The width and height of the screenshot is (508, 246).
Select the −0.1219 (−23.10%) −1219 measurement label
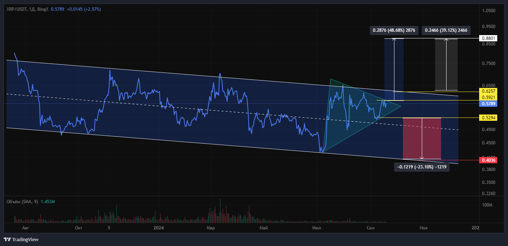(x=422, y=167)
